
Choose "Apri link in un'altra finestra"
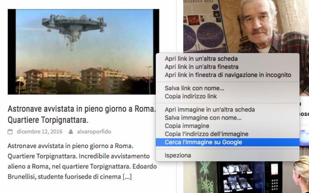[x=201, y=67]
